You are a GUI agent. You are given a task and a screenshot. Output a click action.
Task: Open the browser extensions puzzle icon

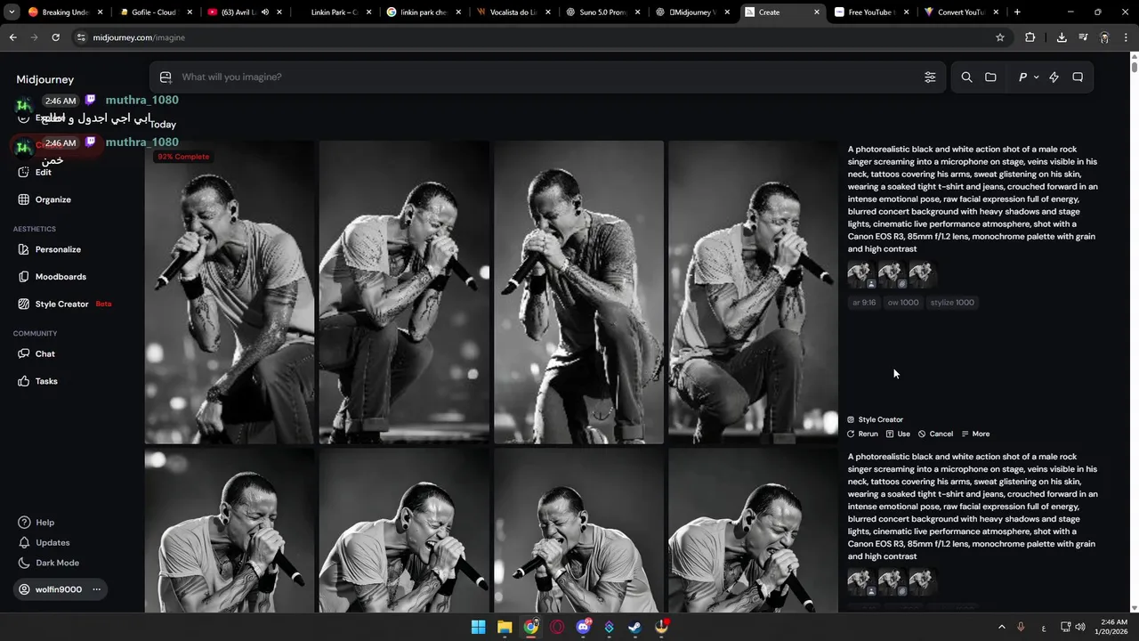[1030, 37]
